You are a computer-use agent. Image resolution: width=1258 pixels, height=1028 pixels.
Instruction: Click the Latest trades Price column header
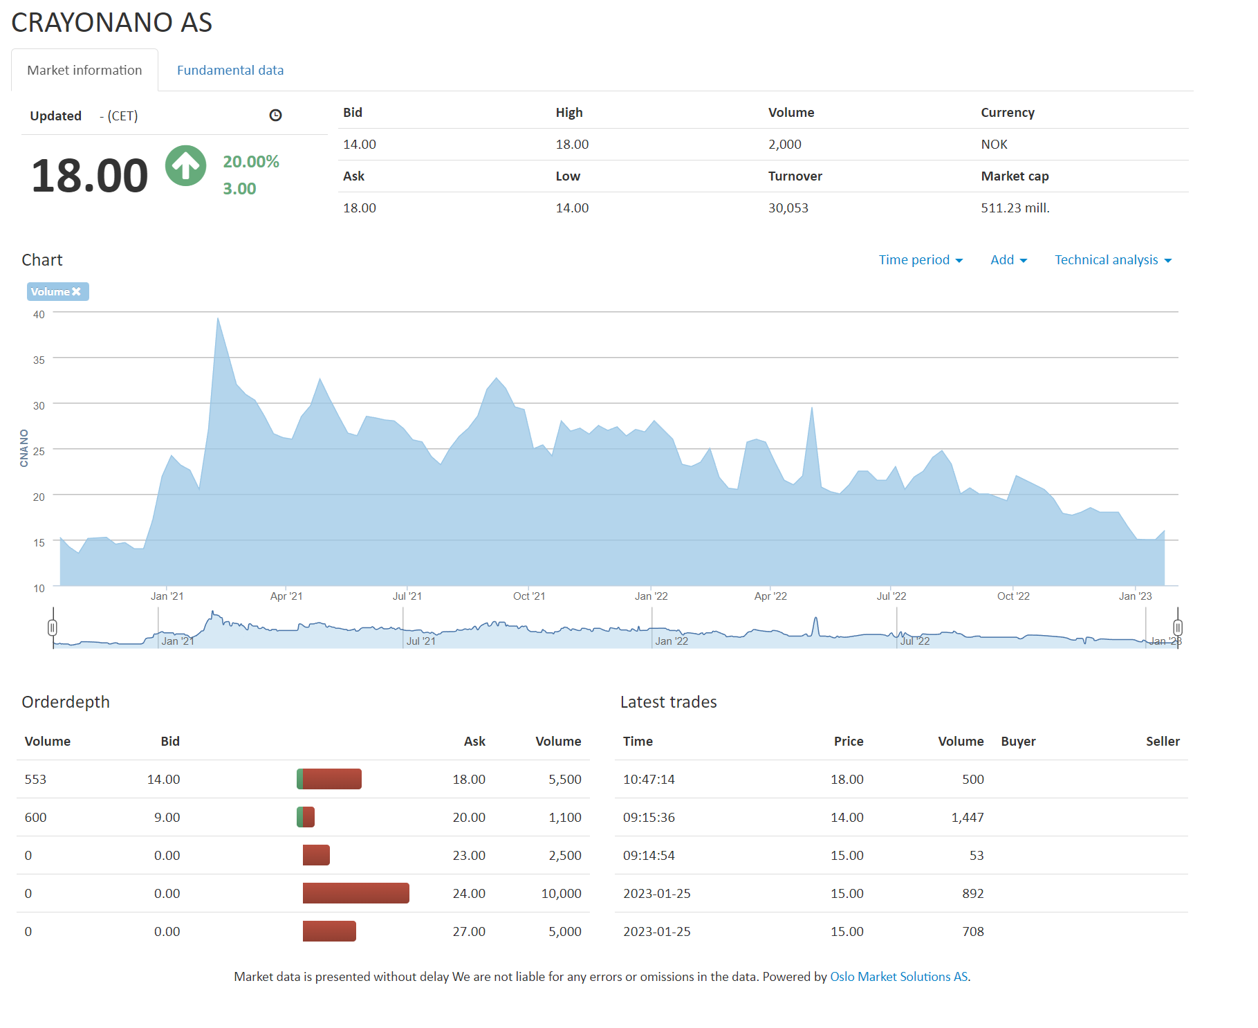(x=849, y=741)
